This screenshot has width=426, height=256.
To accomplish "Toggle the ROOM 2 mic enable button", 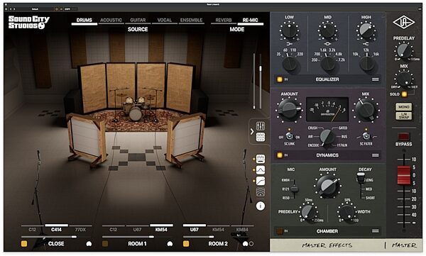I will pos(186,243).
